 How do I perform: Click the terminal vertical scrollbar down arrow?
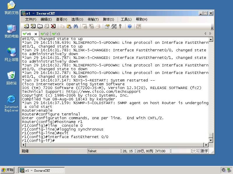pyautogui.click(x=211, y=140)
